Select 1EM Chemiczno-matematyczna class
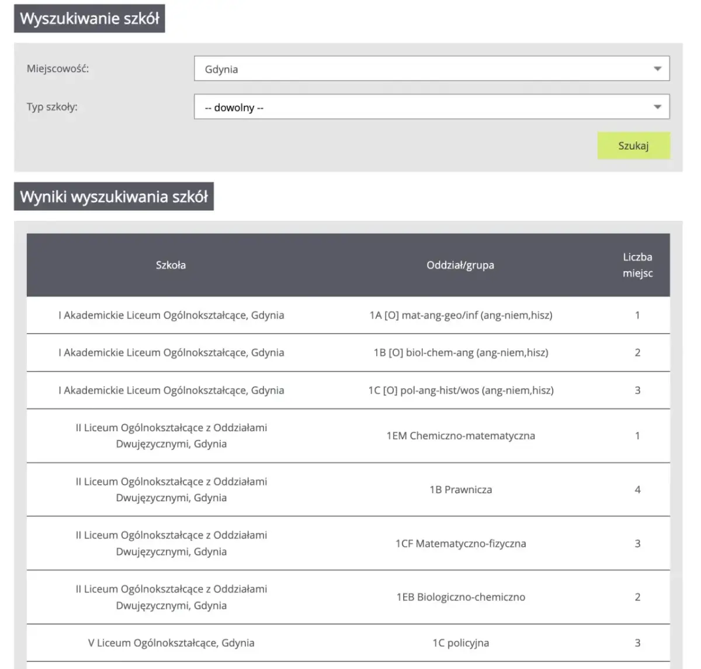The image size is (701, 669). [460, 436]
